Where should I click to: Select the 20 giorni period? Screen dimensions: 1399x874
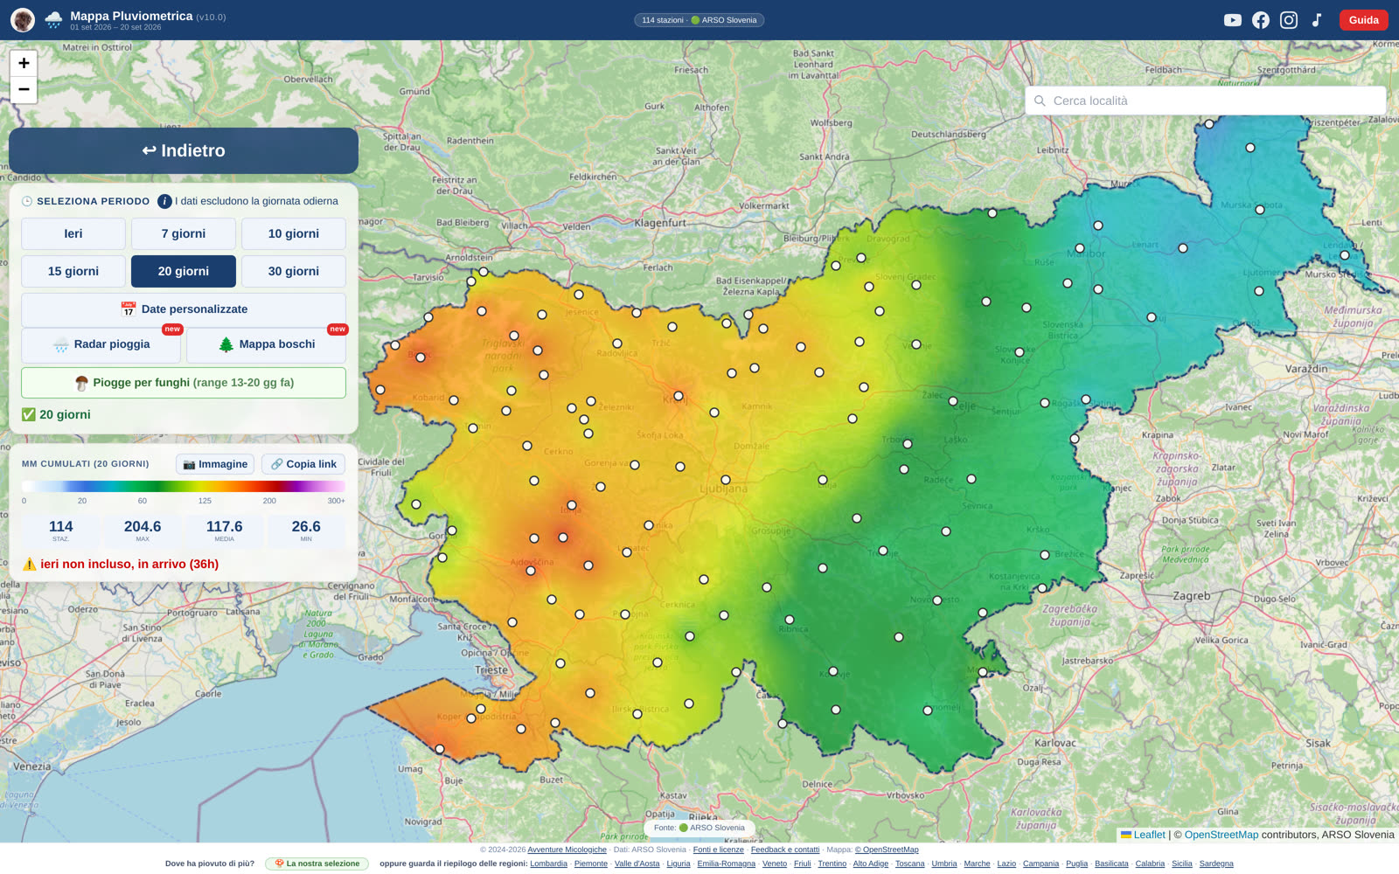184,271
